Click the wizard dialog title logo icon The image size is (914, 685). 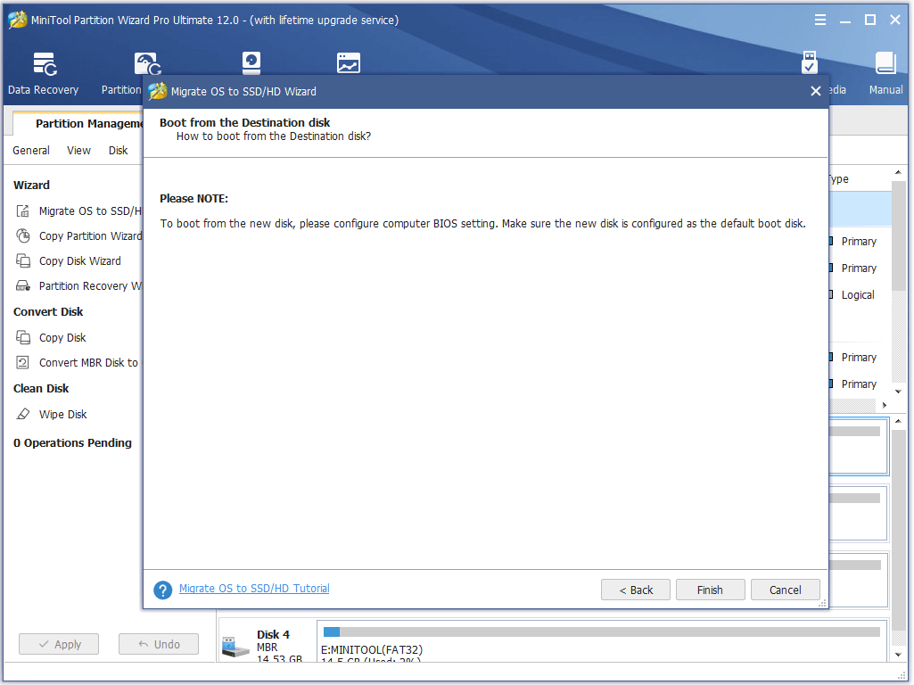(x=157, y=92)
